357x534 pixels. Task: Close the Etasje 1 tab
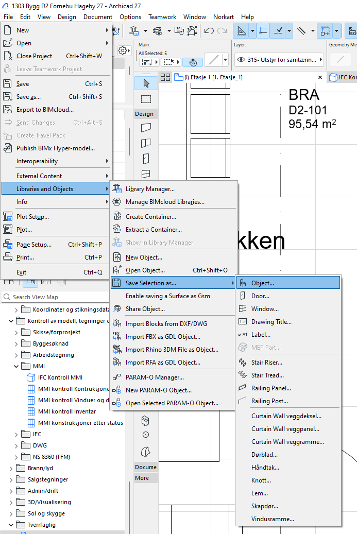click(318, 77)
